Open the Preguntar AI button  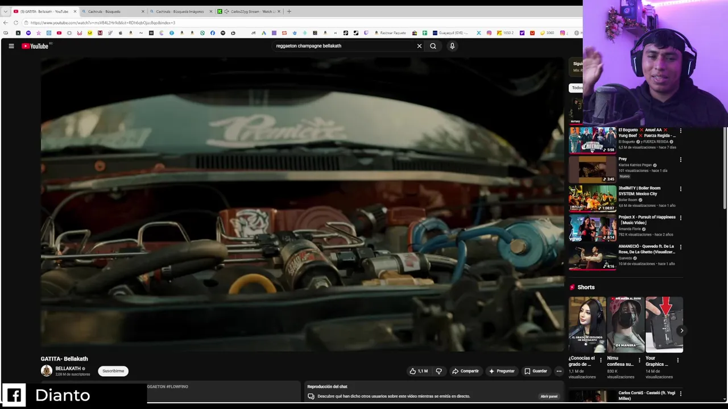click(x=502, y=371)
